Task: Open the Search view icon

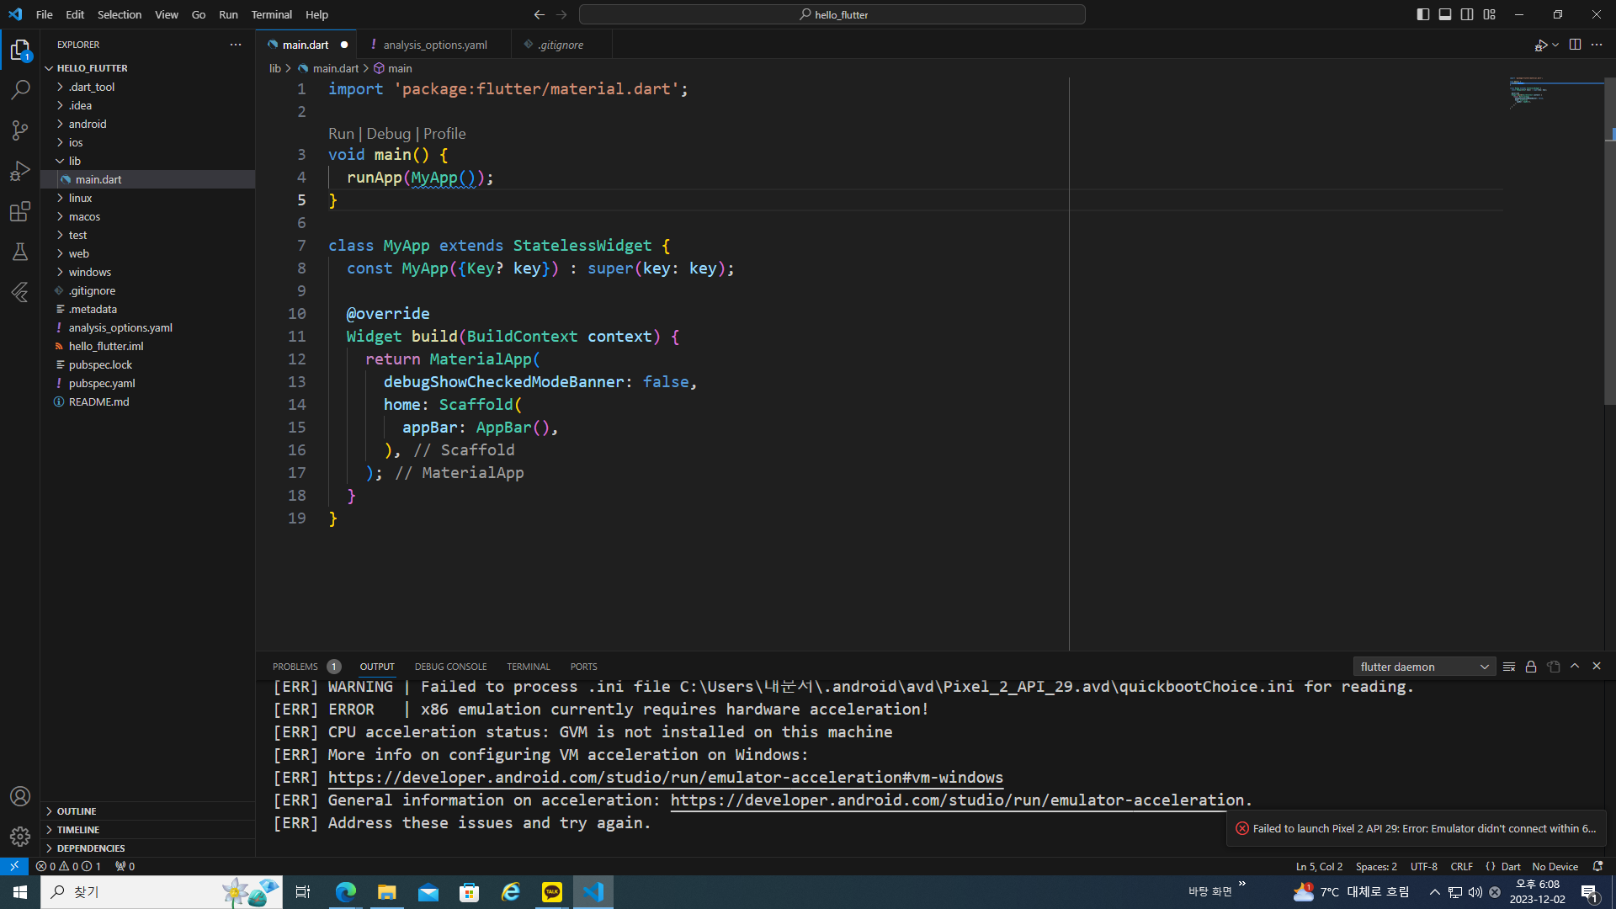Action: tap(20, 89)
